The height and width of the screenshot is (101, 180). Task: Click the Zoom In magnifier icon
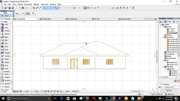48,91
